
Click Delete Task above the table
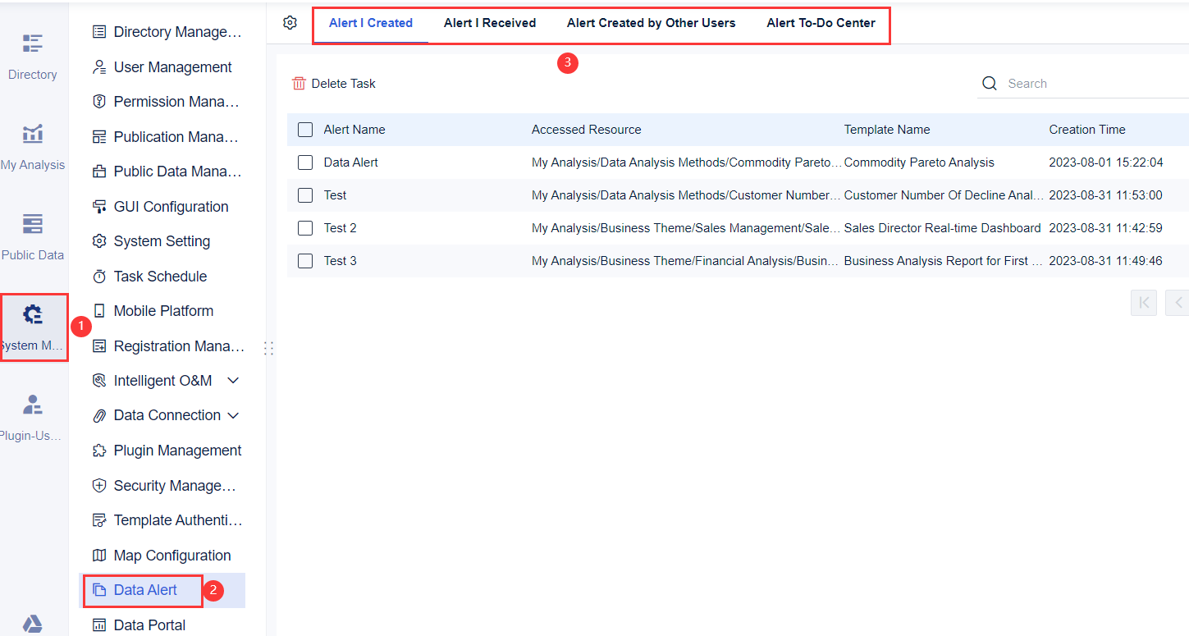tap(336, 83)
